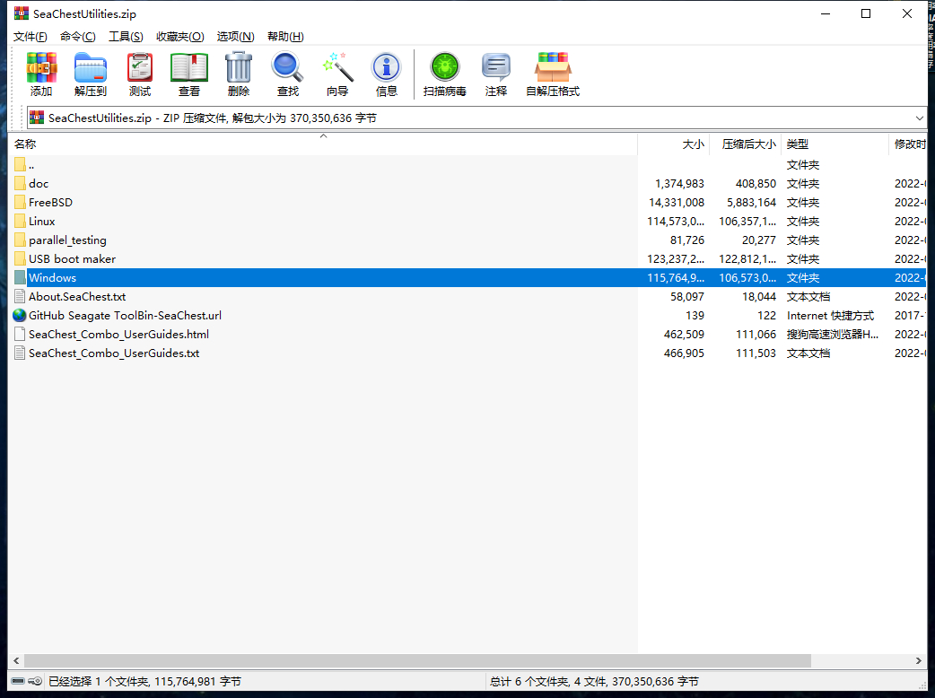Image resolution: width=935 pixels, height=698 pixels.
Task: Open the 选项(N) menu
Action: pyautogui.click(x=235, y=37)
